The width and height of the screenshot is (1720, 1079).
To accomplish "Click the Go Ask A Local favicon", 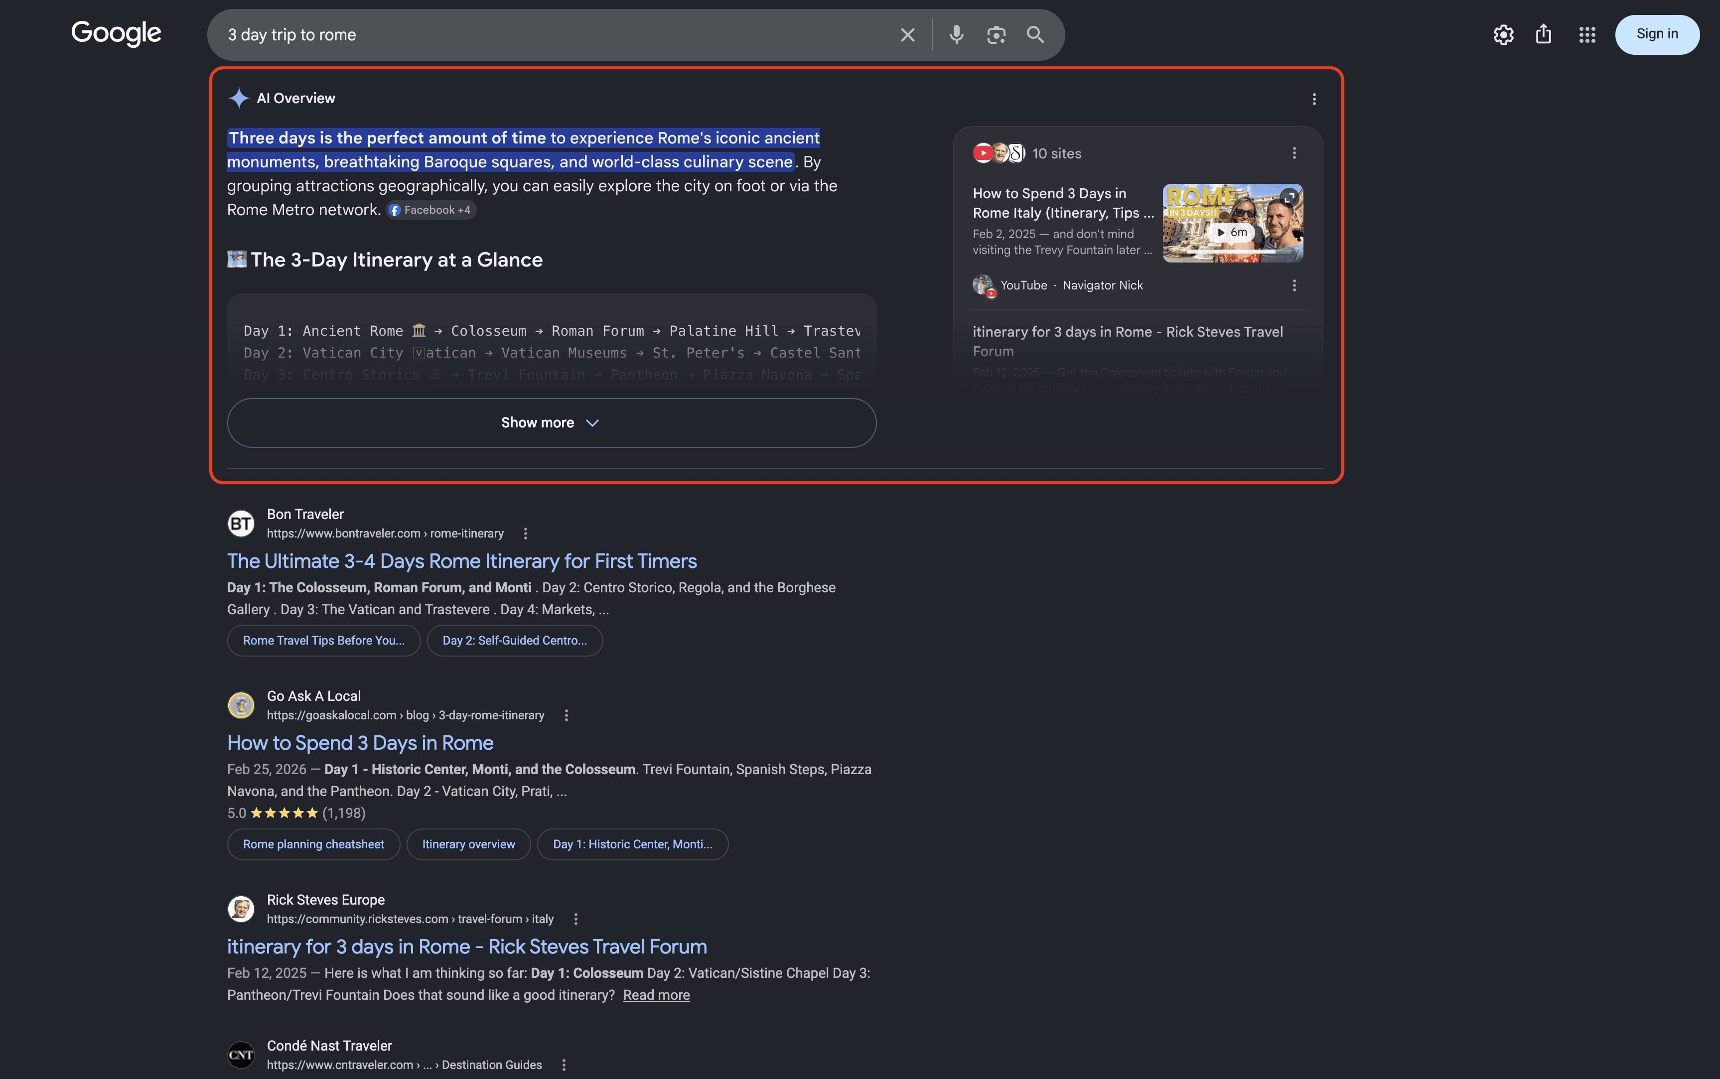I will (x=241, y=705).
